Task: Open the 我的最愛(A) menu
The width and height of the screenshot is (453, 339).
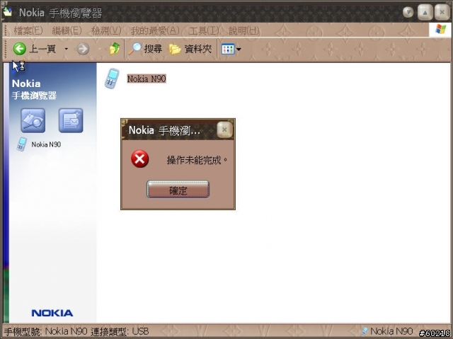Action: coord(155,30)
